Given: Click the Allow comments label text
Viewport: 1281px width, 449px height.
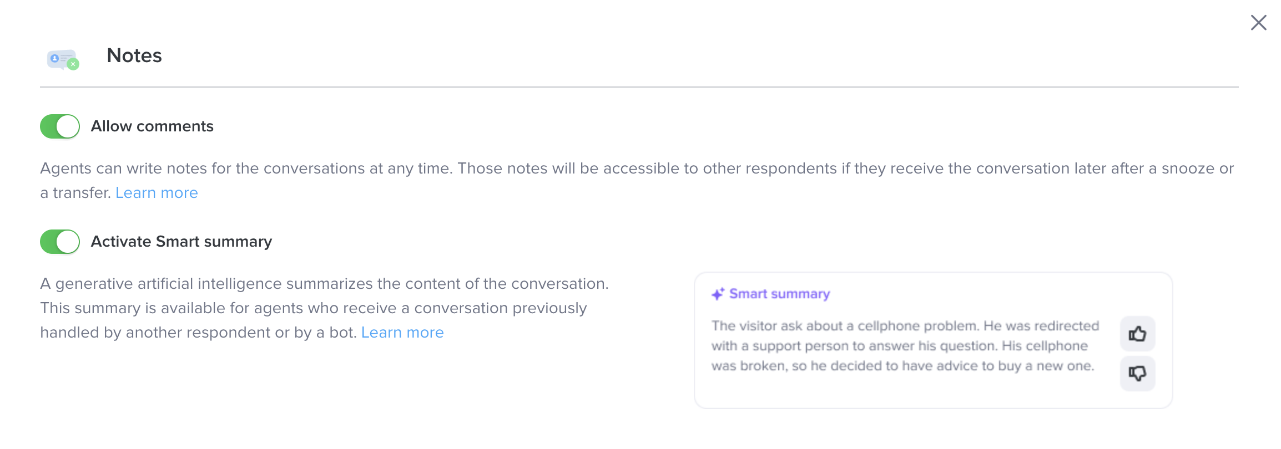Looking at the screenshot, I should click(x=152, y=126).
